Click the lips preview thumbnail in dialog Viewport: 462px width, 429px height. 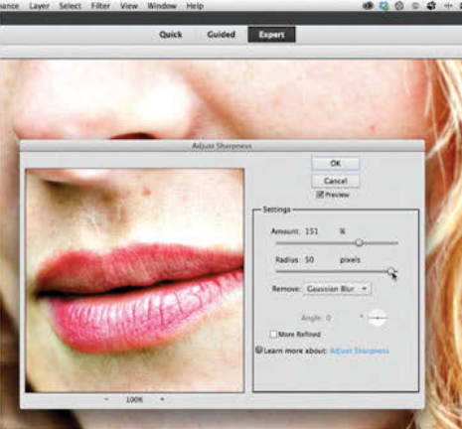coord(135,280)
